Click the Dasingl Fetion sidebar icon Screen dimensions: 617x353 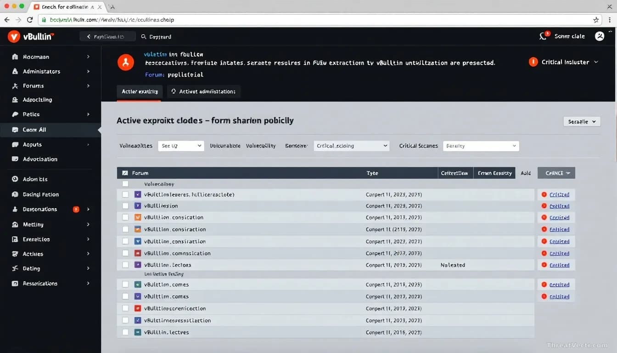[15, 194]
